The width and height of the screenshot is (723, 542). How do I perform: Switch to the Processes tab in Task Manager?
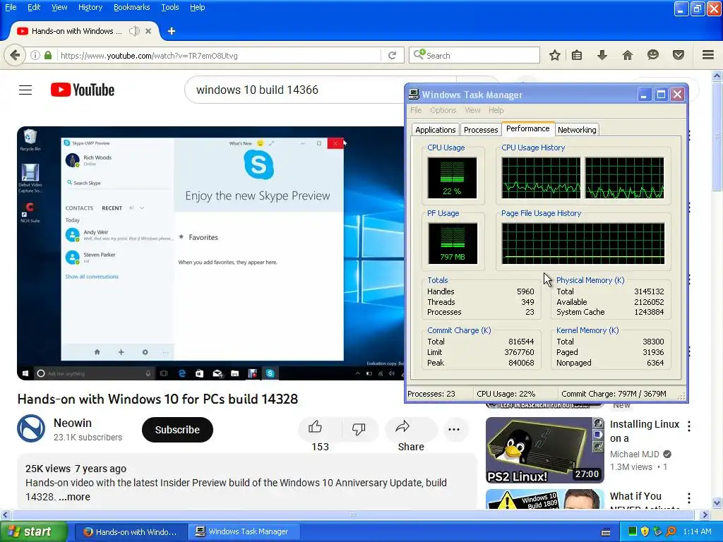click(x=481, y=130)
